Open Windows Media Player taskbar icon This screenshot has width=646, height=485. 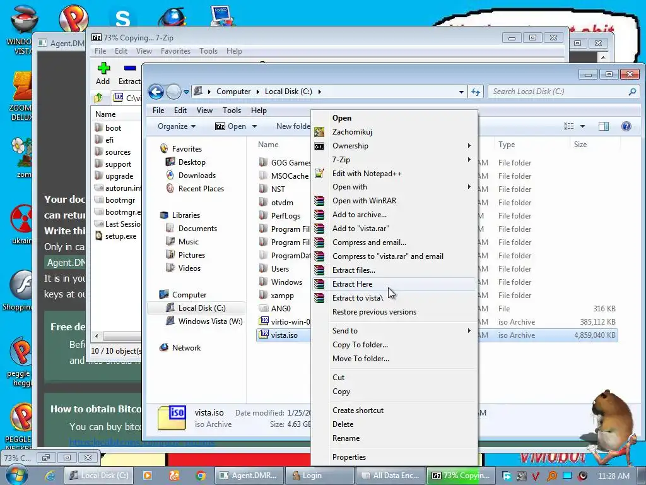[147, 476]
